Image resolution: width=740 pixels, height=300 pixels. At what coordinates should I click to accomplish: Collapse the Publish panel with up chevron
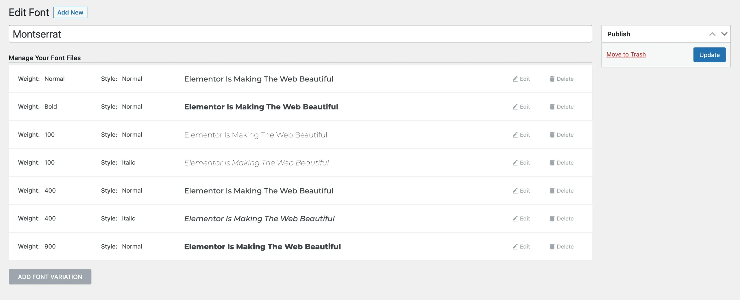(x=713, y=34)
